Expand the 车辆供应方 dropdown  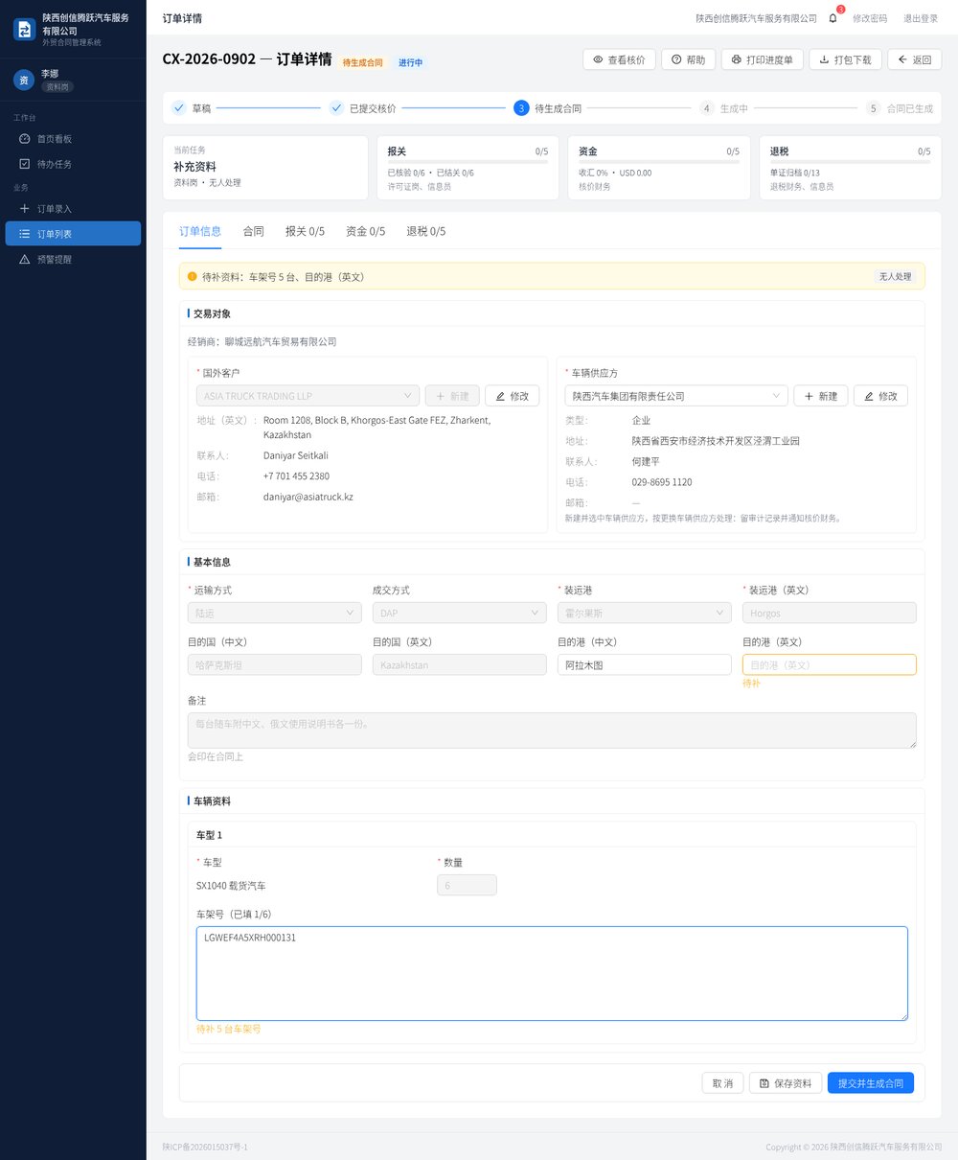[676, 396]
